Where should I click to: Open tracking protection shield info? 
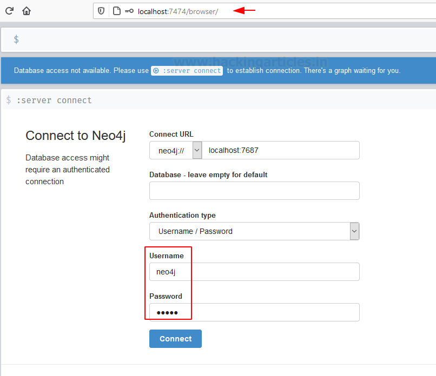tap(101, 11)
